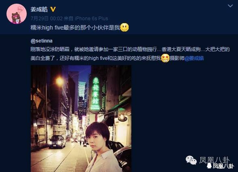Screen dimensions: 238x172
Task: Click the reposted paragraph starting with 刚落地
Action: [130, 54]
